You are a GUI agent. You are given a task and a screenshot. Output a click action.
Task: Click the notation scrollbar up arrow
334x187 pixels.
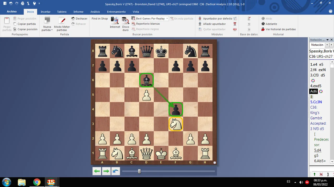(332, 62)
